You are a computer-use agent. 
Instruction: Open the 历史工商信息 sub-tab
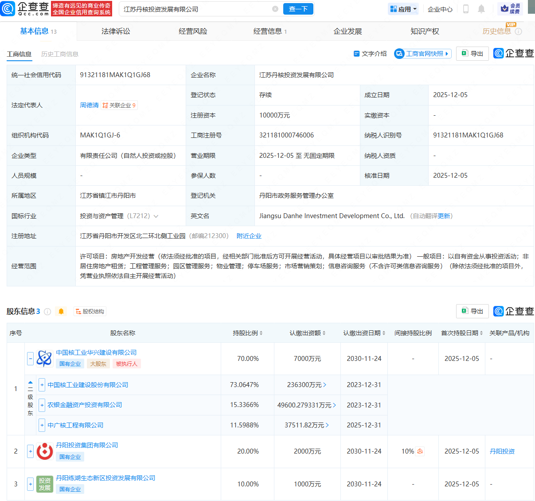pyautogui.click(x=59, y=54)
